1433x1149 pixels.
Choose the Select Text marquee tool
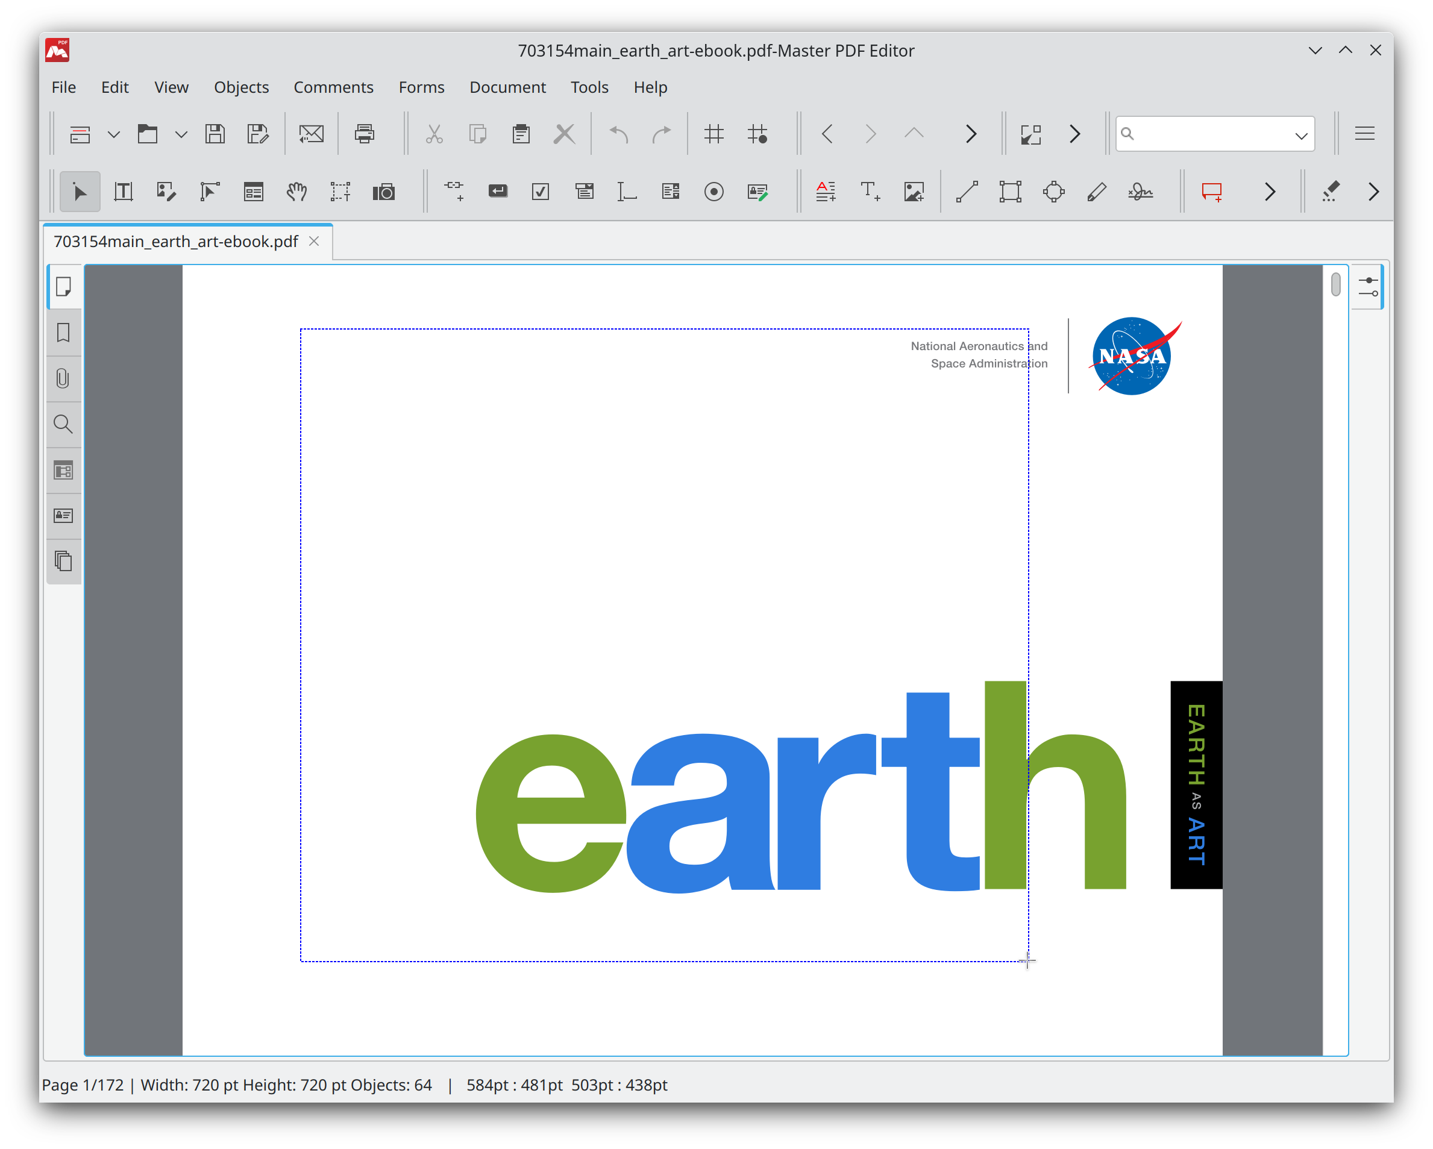tap(340, 192)
